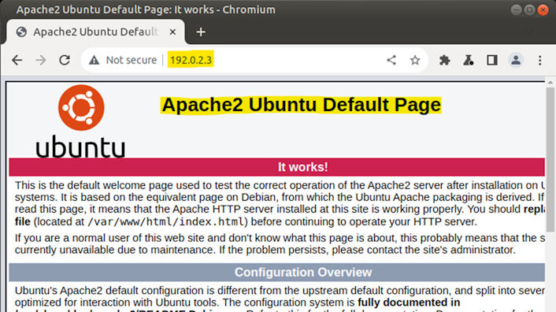The height and width of the screenshot is (312, 556).
Task: Open the Not secure site info warning
Action: click(94, 60)
